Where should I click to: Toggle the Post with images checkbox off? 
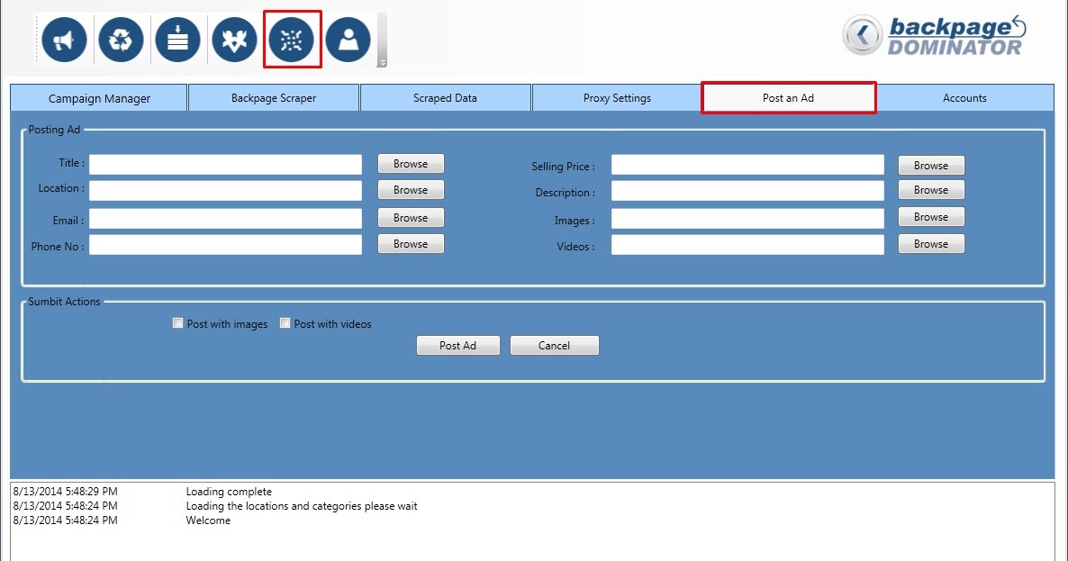coord(177,322)
